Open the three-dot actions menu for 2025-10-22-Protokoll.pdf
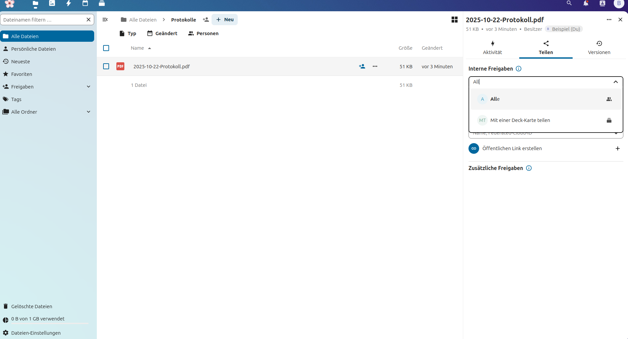 (x=375, y=66)
